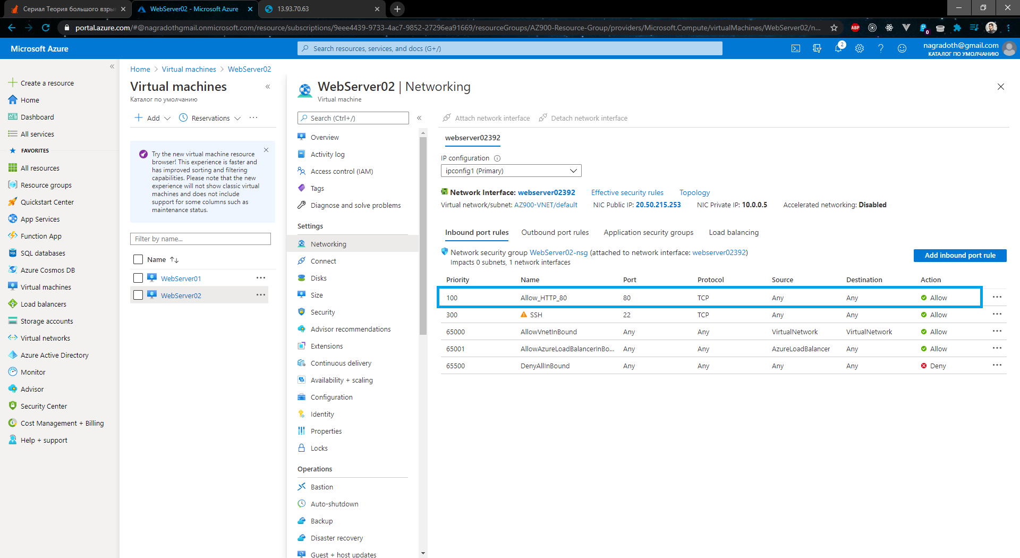Image resolution: width=1020 pixels, height=558 pixels.
Task: Open App Services in sidebar
Action: click(x=40, y=219)
